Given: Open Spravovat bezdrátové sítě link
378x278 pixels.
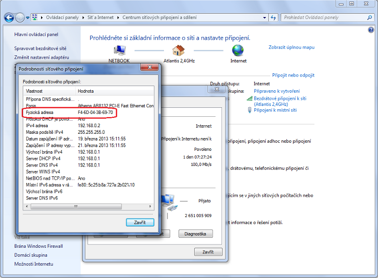Looking at the screenshot, I should point(40,48).
